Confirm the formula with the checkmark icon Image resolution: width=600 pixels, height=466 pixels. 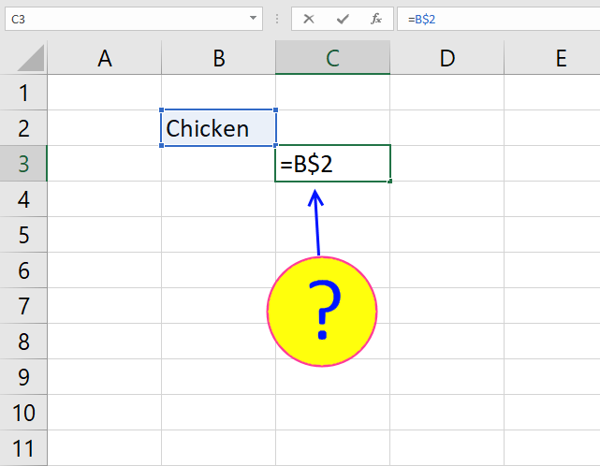[343, 19]
